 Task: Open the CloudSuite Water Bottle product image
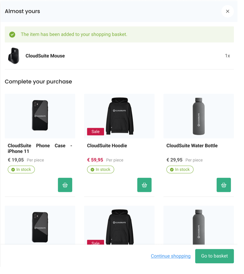[198, 116]
